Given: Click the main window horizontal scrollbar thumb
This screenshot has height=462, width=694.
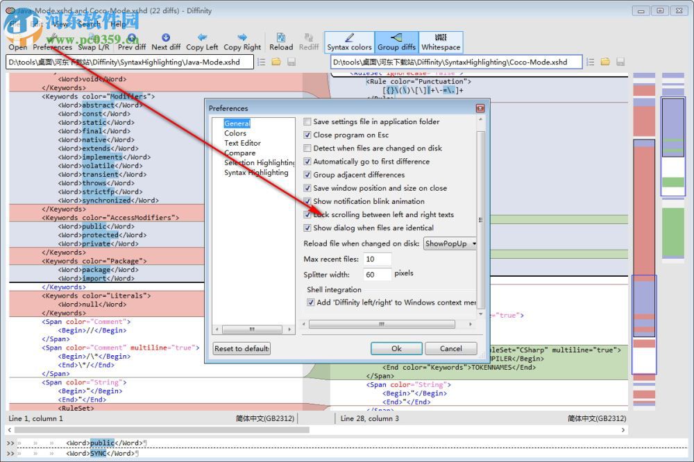Looking at the screenshot, I should [162, 429].
